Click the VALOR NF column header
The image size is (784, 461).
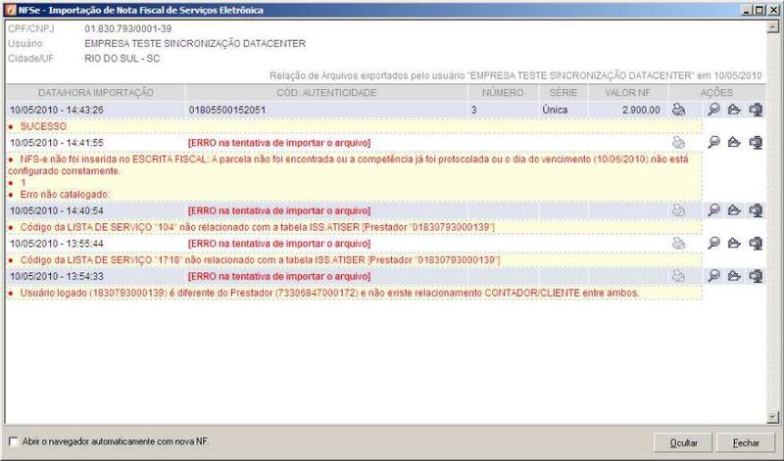tap(628, 92)
